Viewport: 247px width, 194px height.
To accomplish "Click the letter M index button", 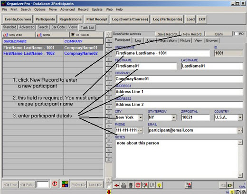I will pyautogui.click(x=109, y=97).
